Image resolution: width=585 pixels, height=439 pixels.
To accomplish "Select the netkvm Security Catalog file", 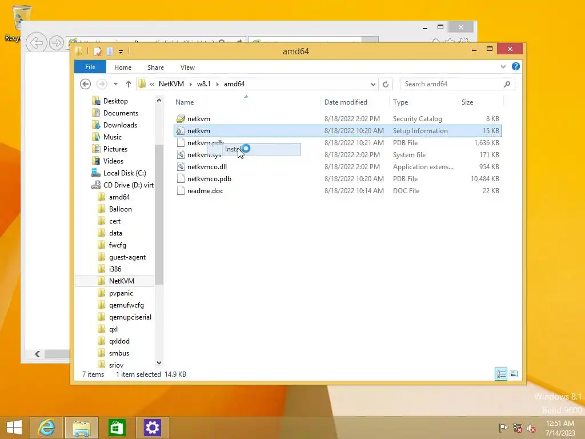I will click(337, 119).
